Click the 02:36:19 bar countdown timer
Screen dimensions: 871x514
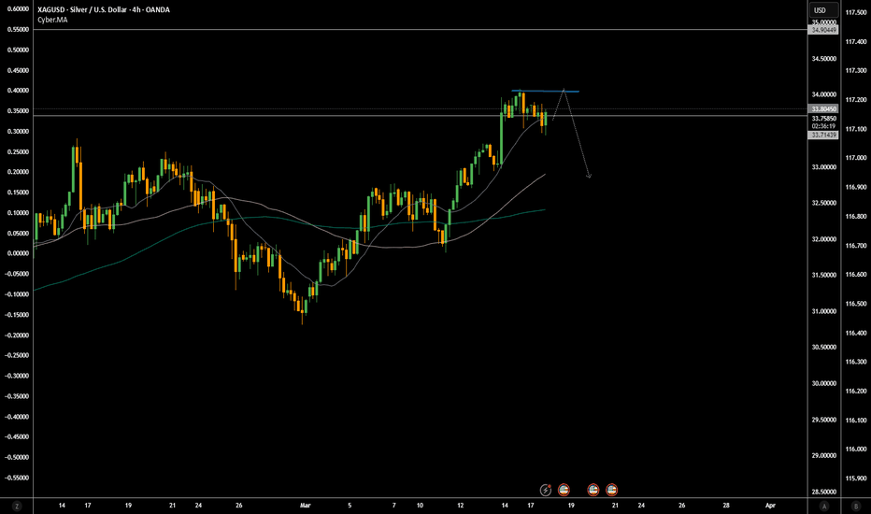click(823, 126)
